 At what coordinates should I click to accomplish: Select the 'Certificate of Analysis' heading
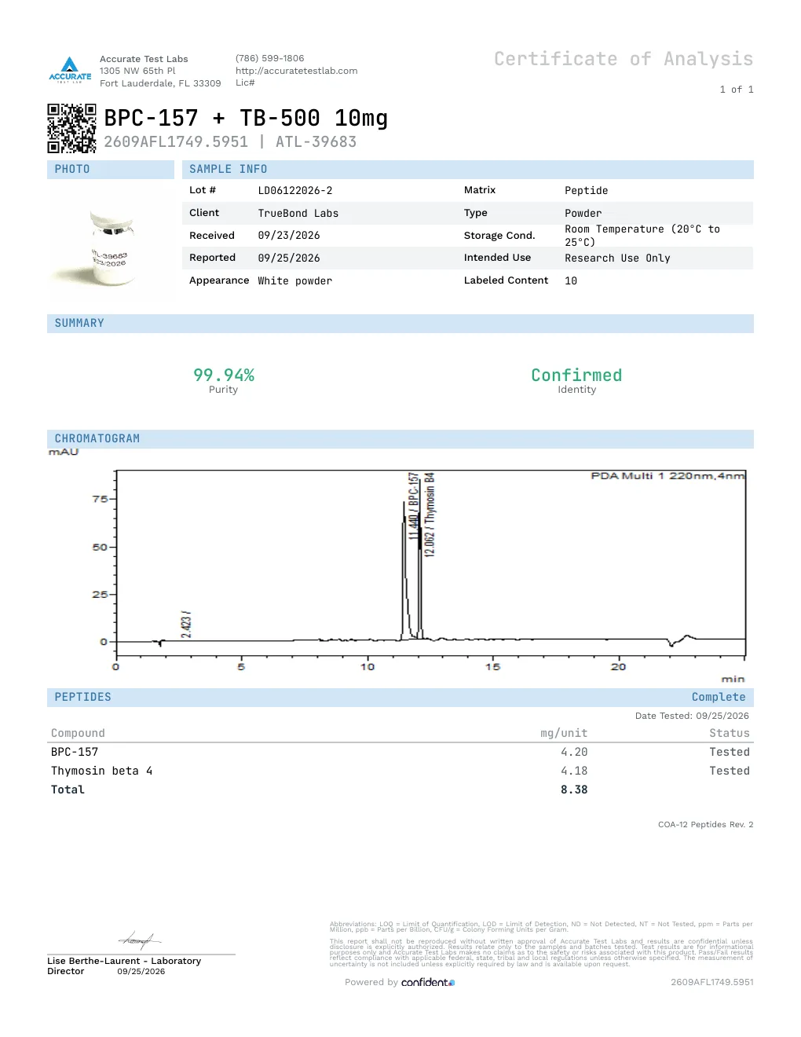point(624,59)
